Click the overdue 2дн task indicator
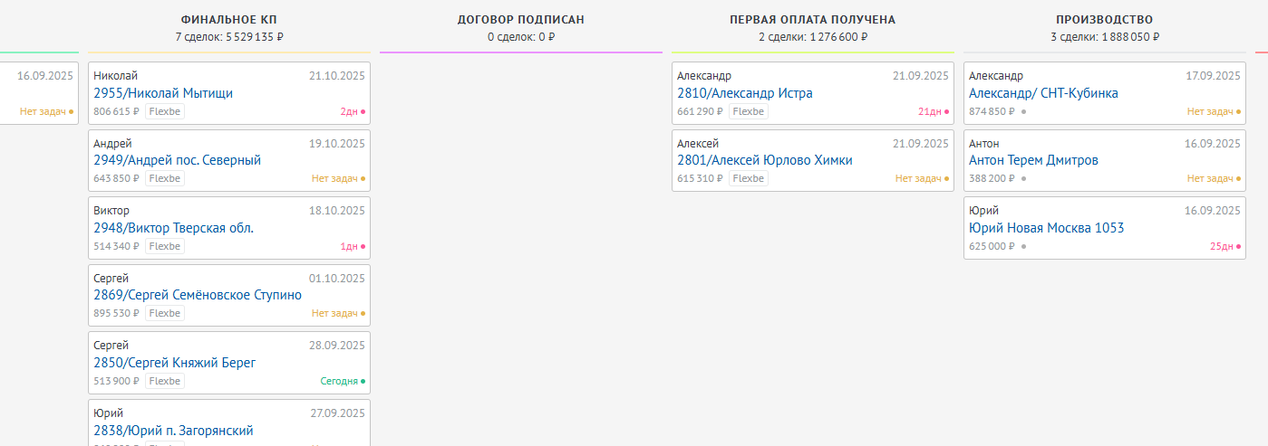 point(352,112)
